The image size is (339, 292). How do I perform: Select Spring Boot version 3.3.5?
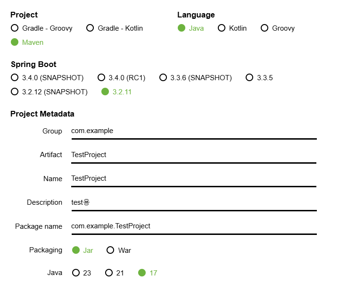[249, 78]
